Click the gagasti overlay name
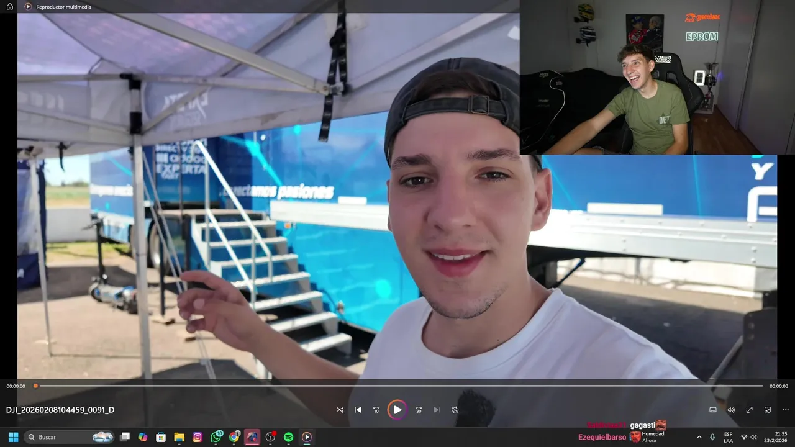The height and width of the screenshot is (447, 795). click(x=642, y=425)
